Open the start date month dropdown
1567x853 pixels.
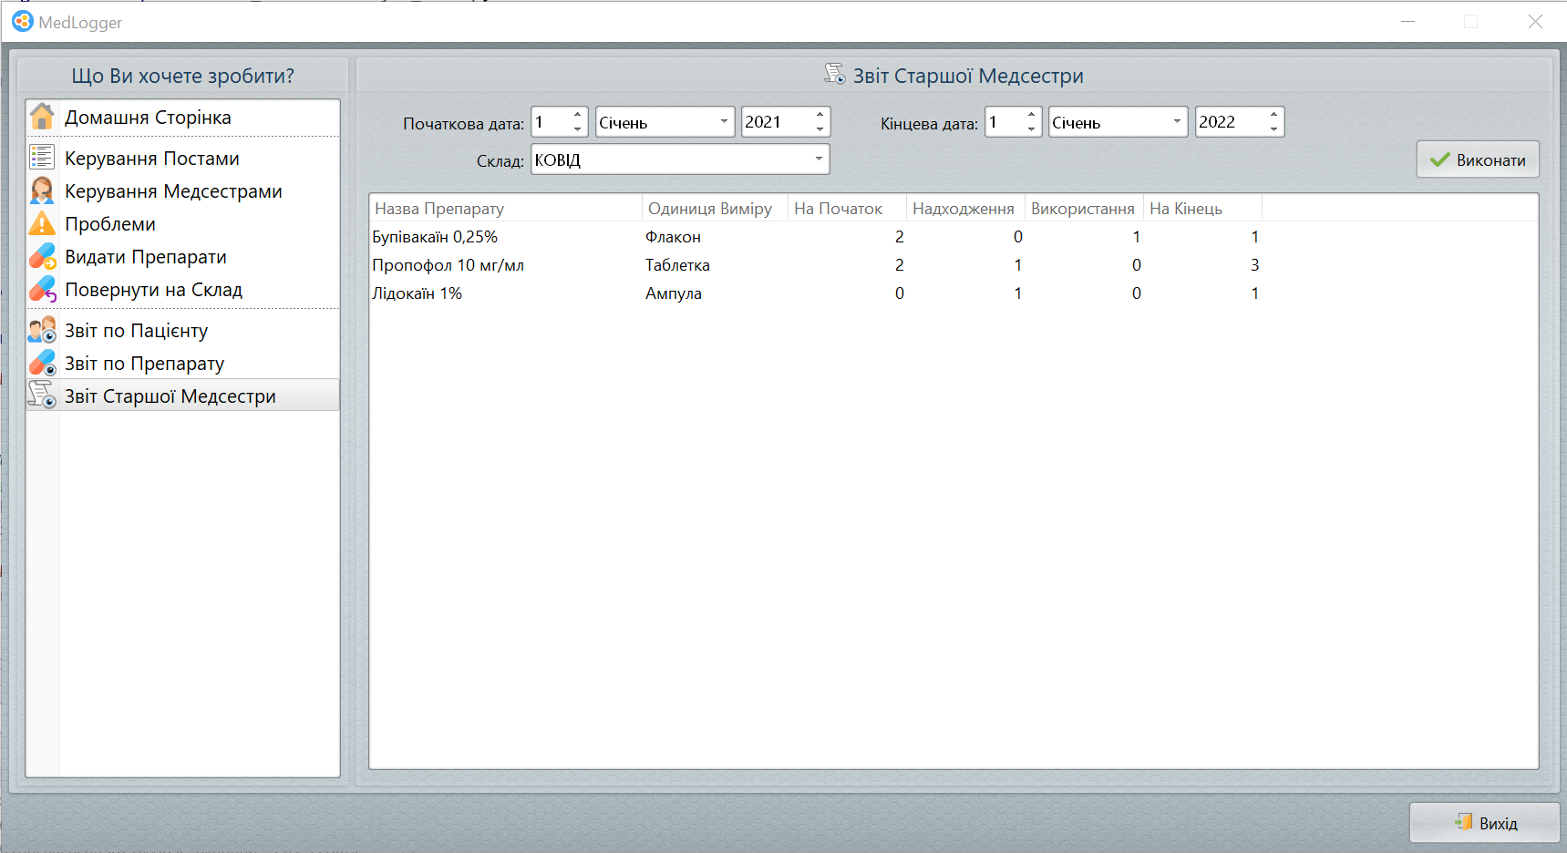(x=724, y=122)
